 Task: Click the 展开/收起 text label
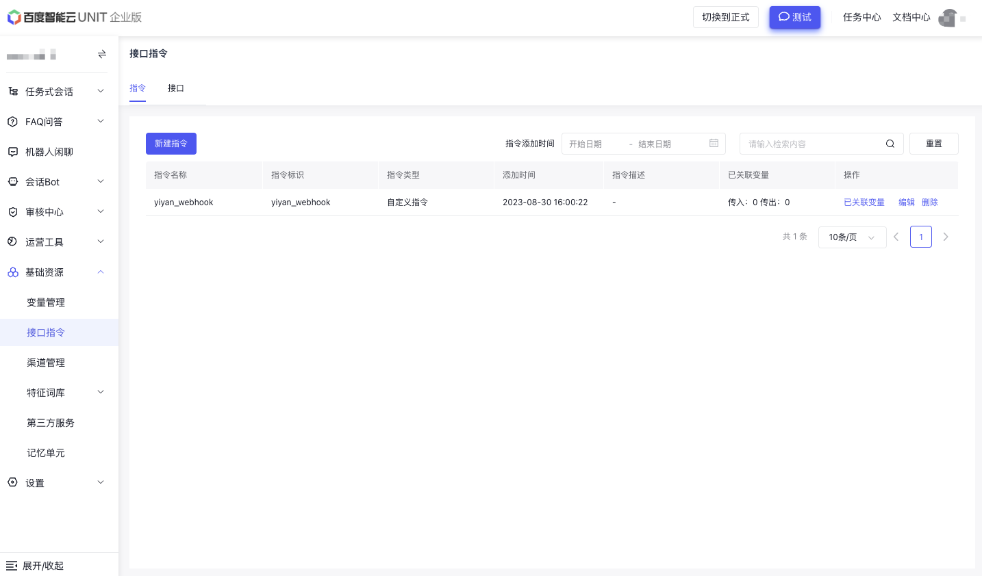(43, 566)
